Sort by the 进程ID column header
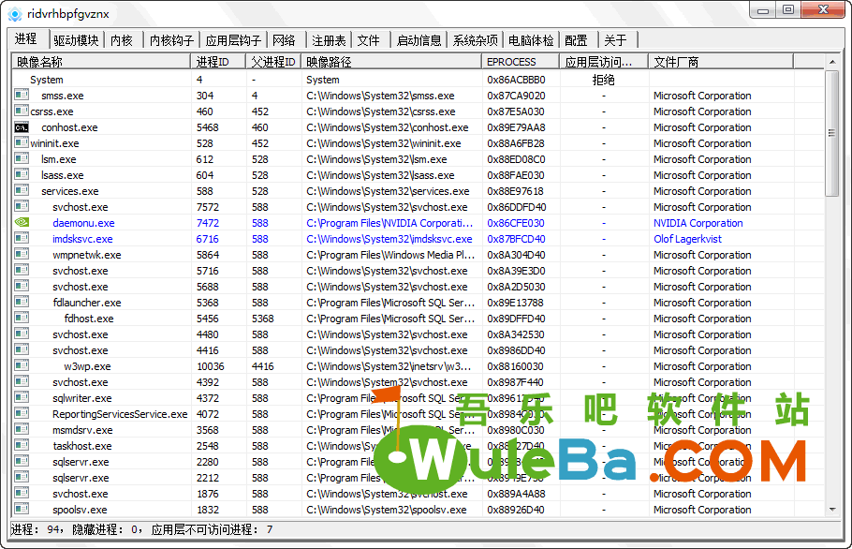 (x=218, y=62)
